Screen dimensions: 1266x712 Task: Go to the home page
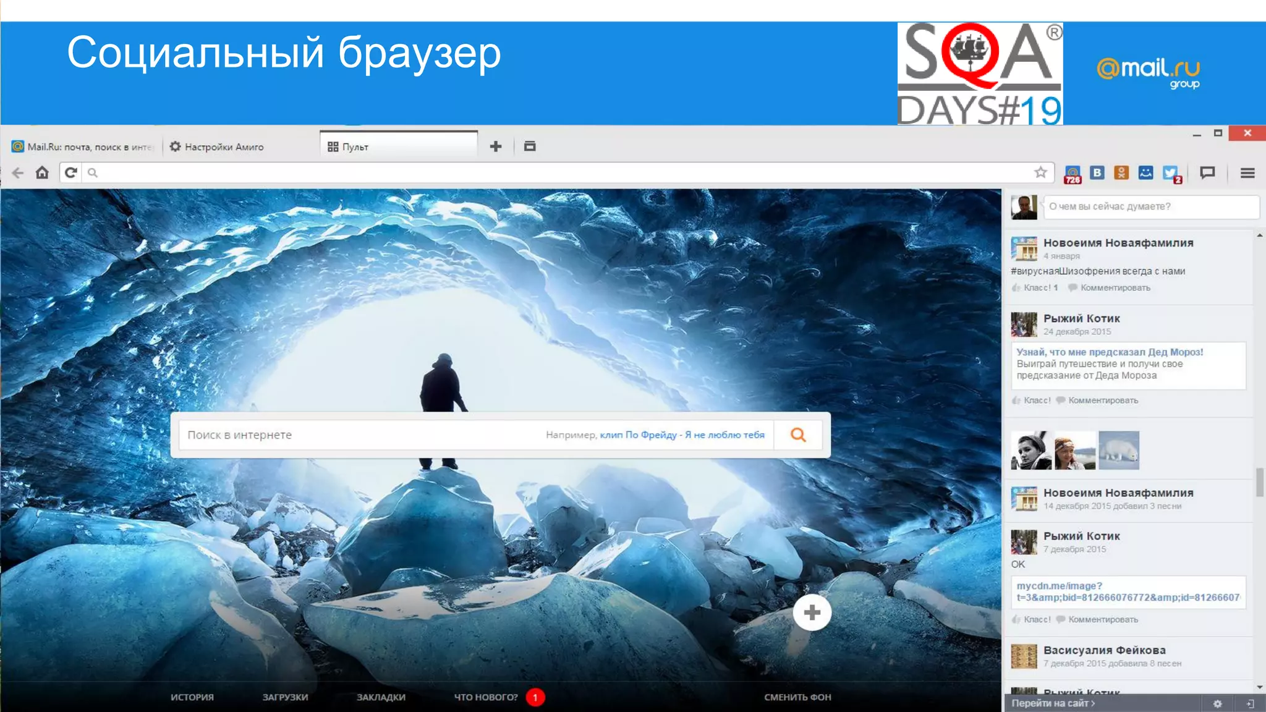[42, 172]
